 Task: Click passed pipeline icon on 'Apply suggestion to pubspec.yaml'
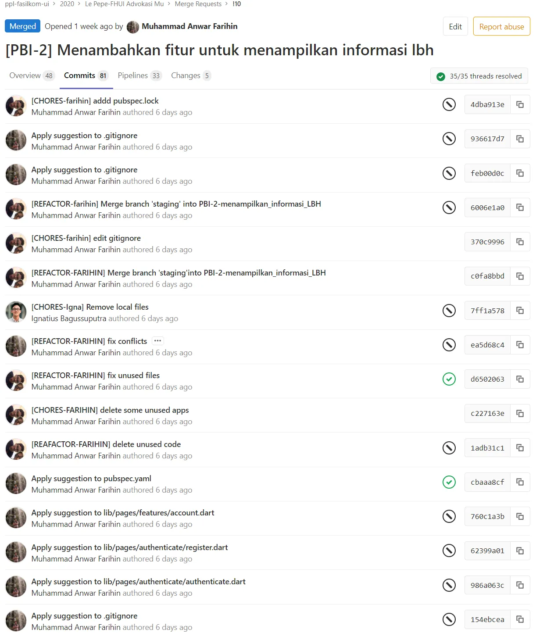[x=449, y=483]
